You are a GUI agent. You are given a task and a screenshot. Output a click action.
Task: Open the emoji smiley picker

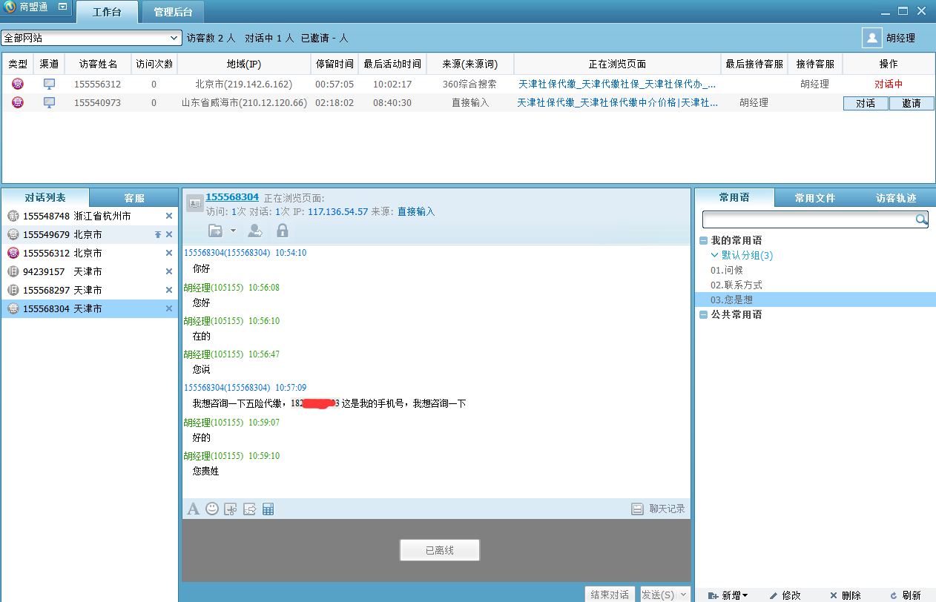click(x=212, y=509)
